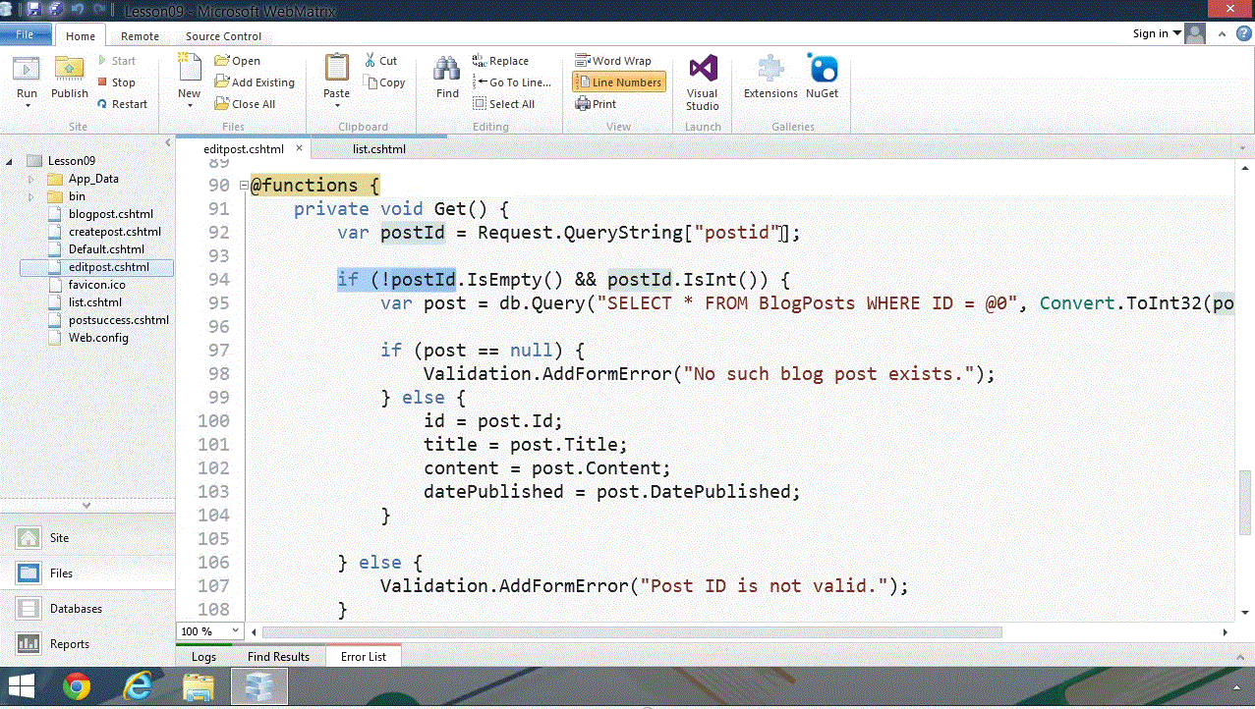
Task: Select favicon.ico in the tree
Action: [96, 285]
